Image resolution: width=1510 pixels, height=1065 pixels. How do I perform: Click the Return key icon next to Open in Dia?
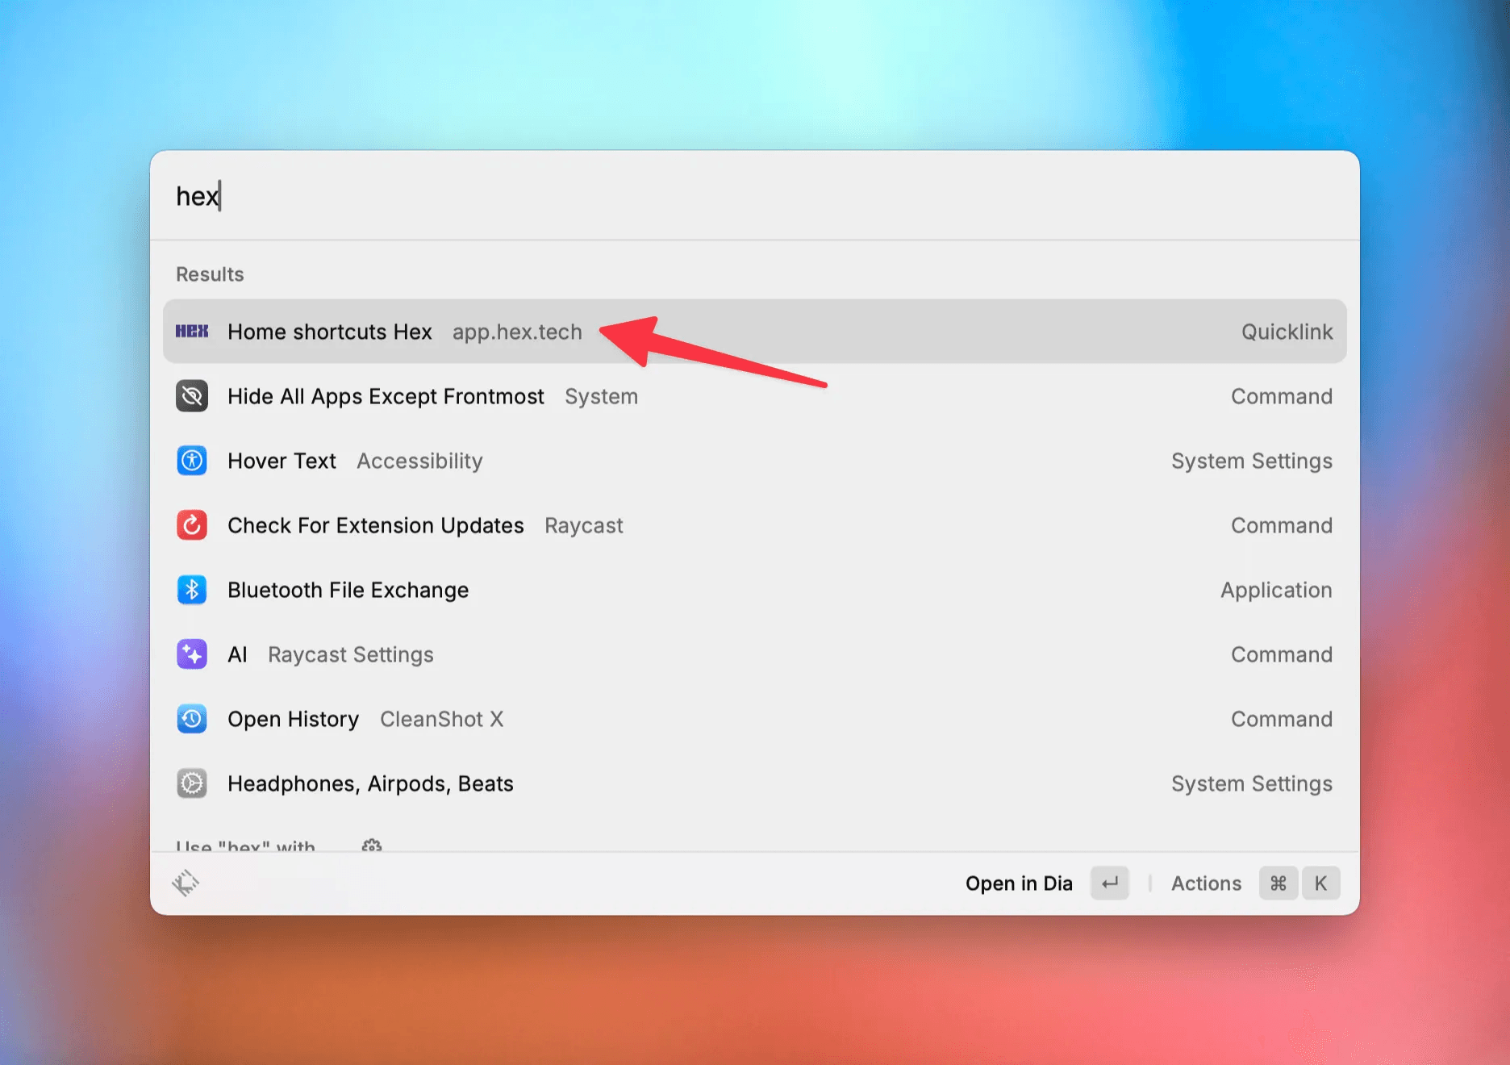[1110, 883]
